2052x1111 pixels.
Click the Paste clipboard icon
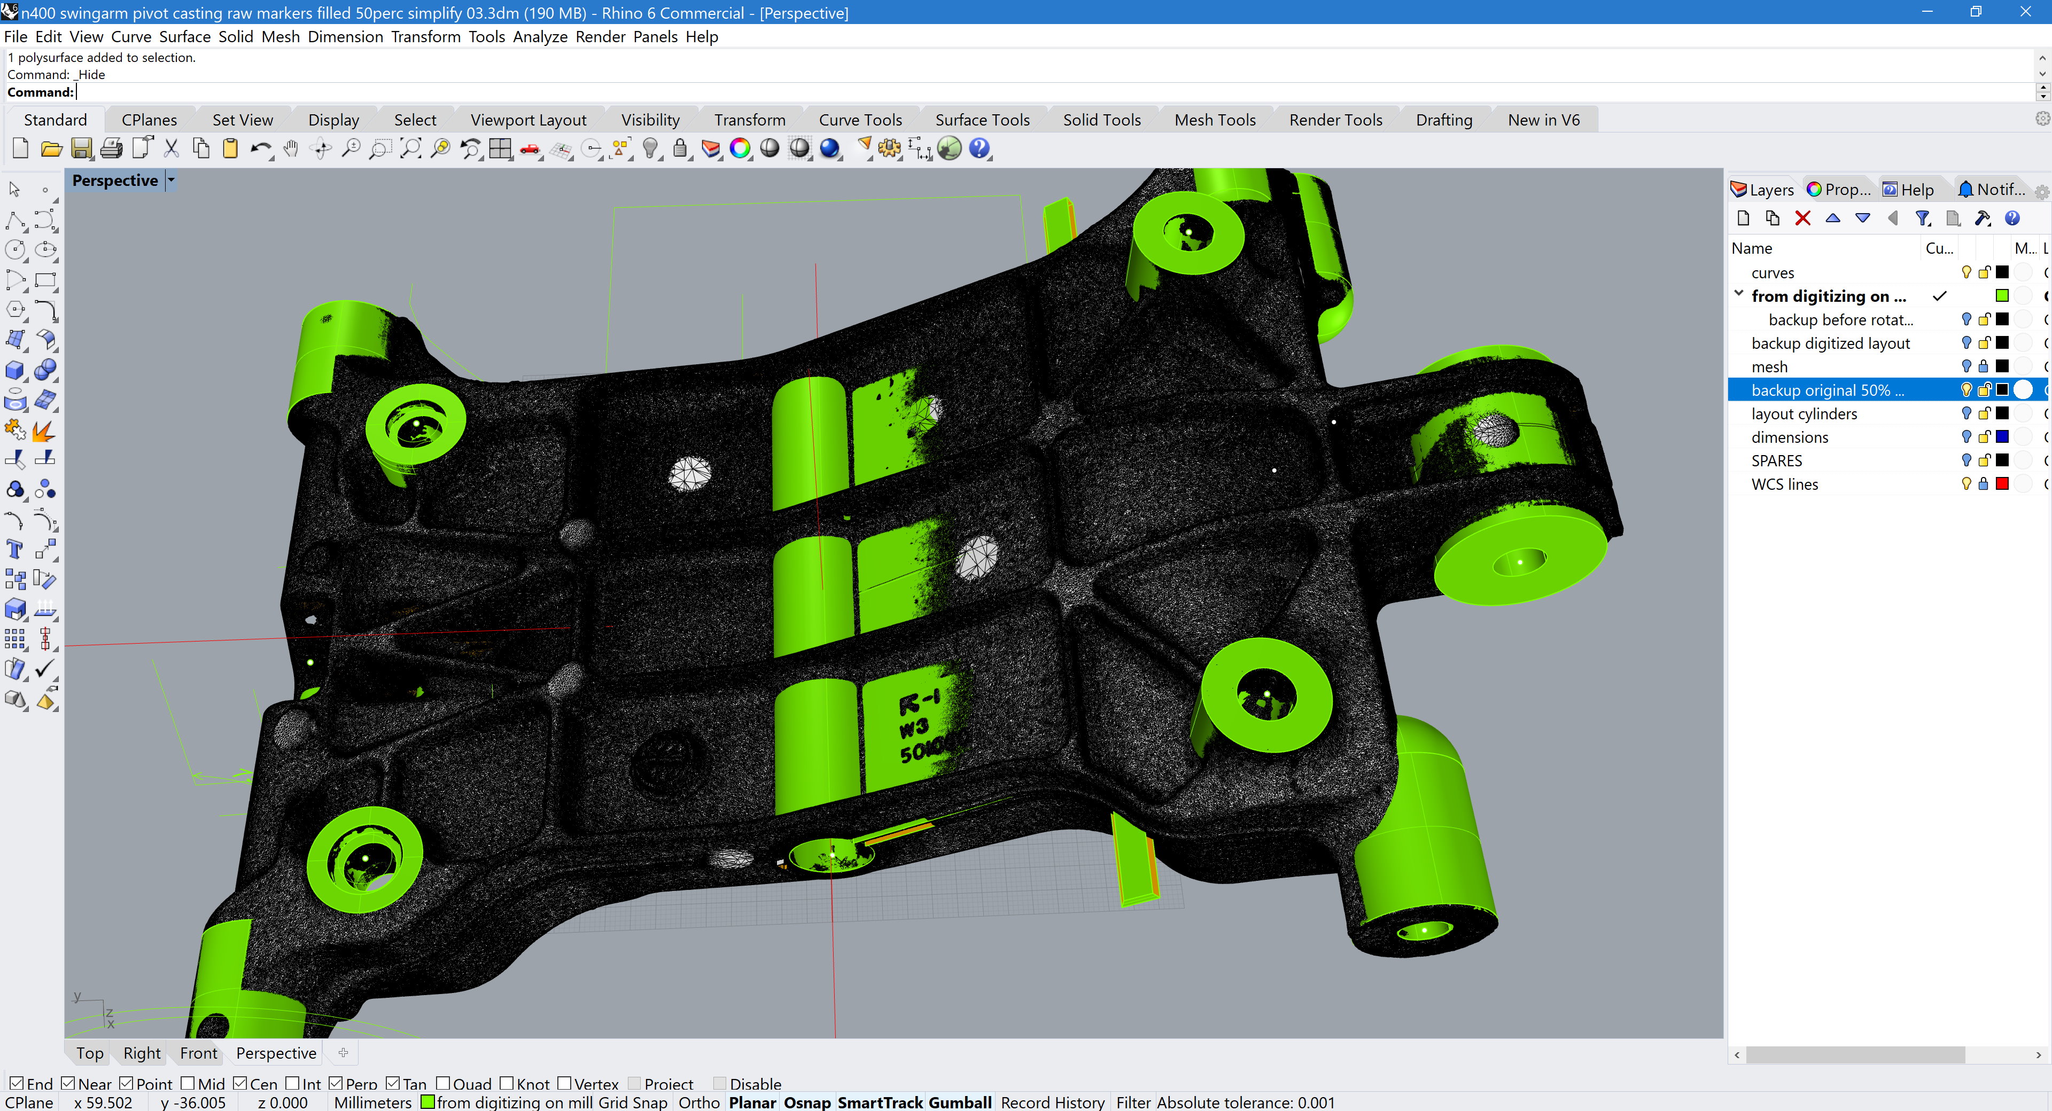click(x=230, y=148)
